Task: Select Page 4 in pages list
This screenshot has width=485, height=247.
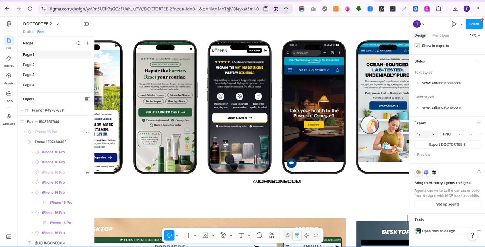Action: click(55, 85)
